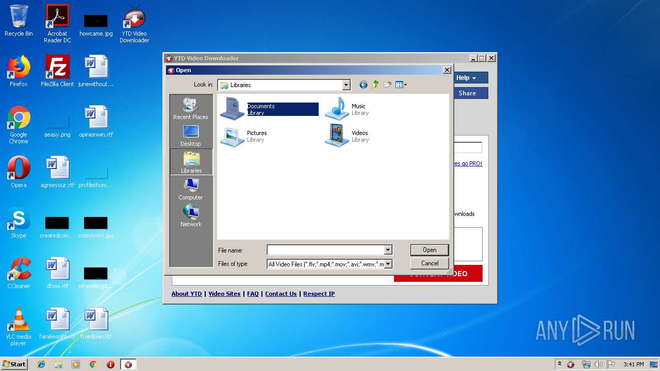Open the Video Sites link

click(x=224, y=294)
